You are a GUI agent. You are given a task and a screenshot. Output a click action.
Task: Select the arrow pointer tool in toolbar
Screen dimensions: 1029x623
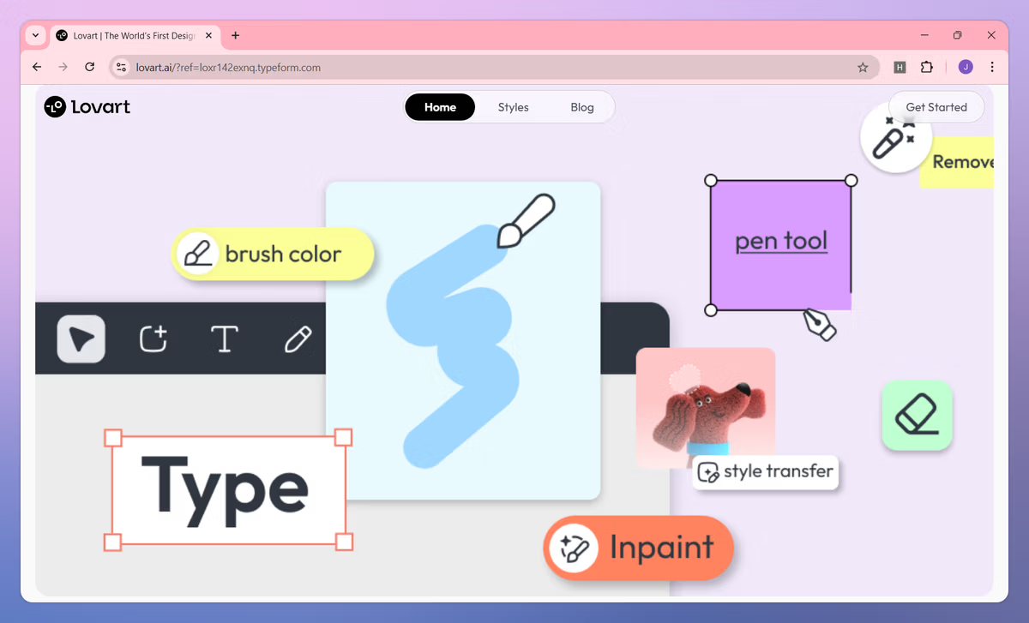[81, 339]
